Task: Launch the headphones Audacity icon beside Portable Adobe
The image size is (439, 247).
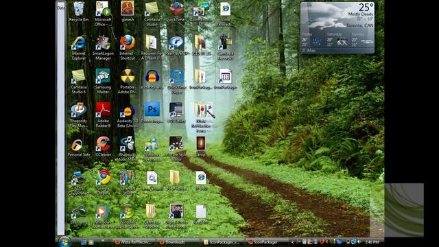Action: [x=152, y=80]
